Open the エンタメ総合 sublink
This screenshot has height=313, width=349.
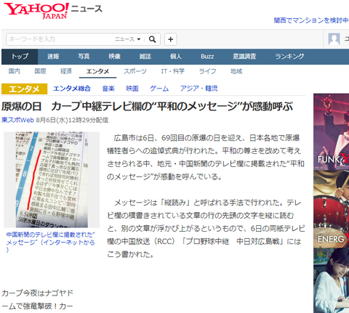click(72, 89)
